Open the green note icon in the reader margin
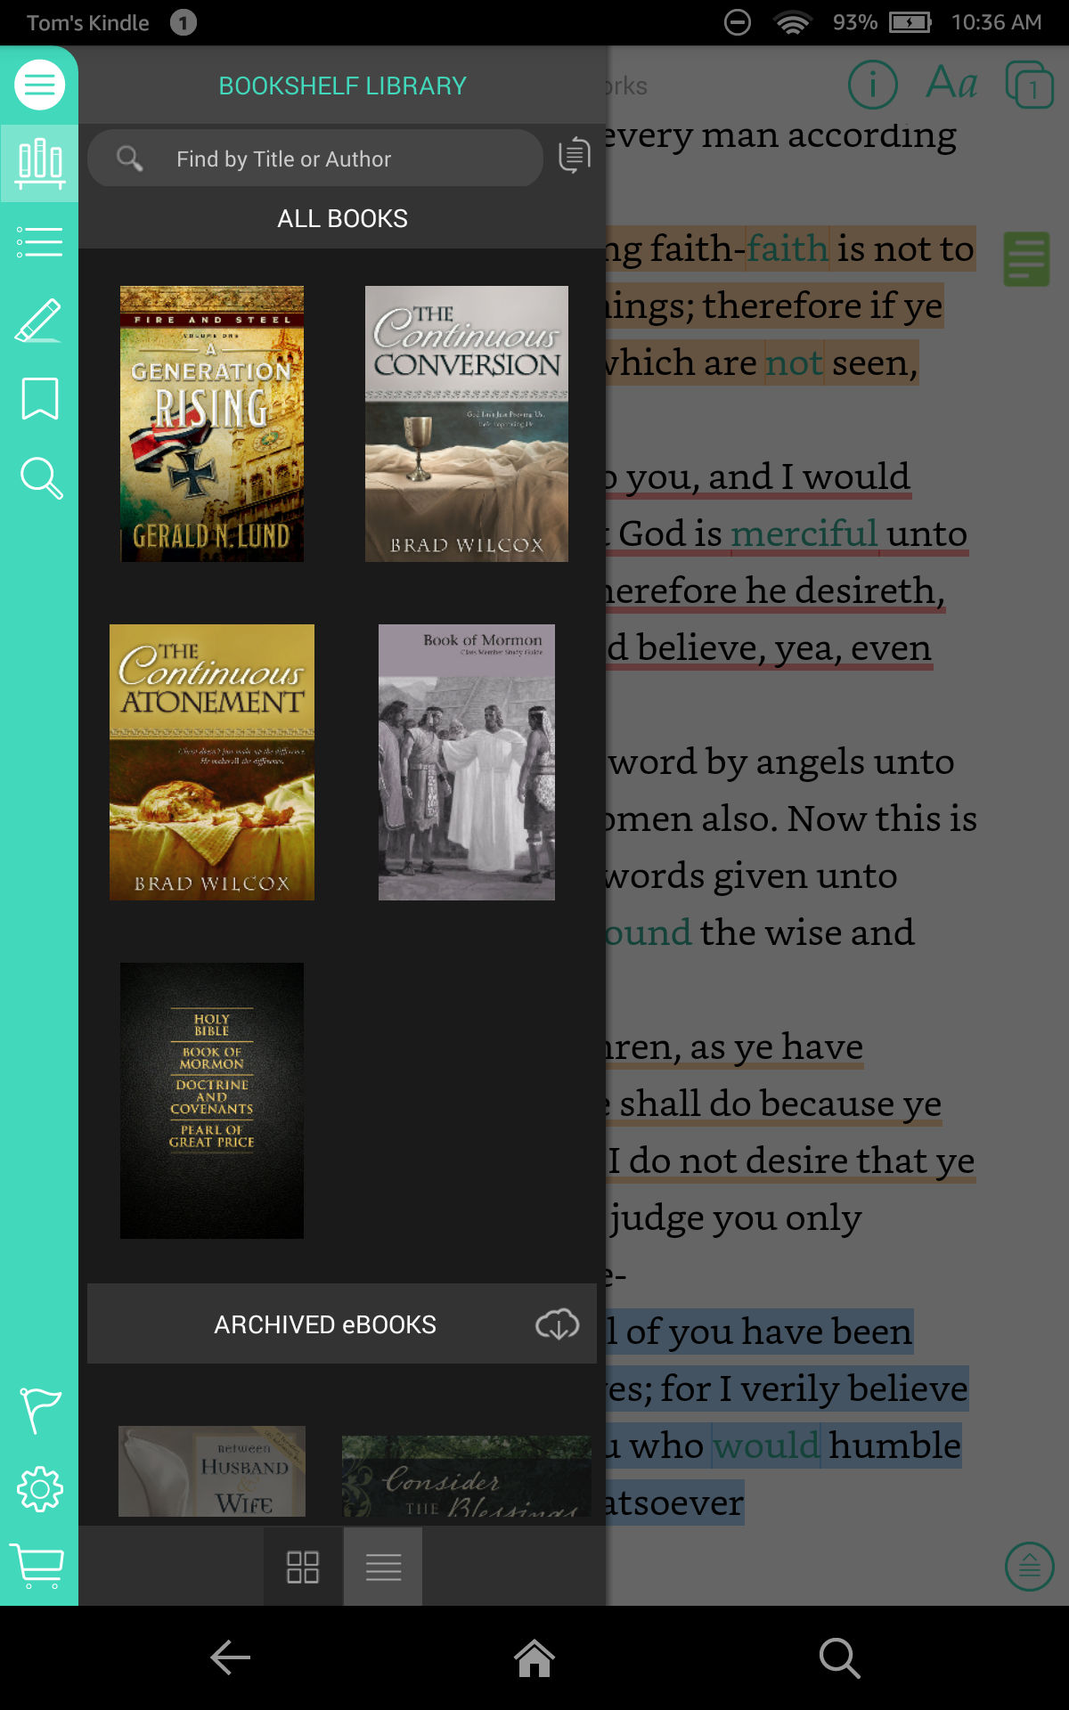The image size is (1069, 1710). click(1026, 259)
